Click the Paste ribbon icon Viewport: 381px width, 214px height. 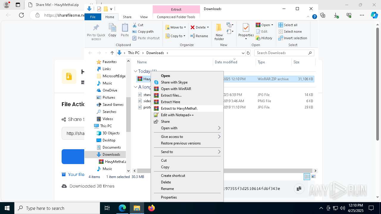125,28
